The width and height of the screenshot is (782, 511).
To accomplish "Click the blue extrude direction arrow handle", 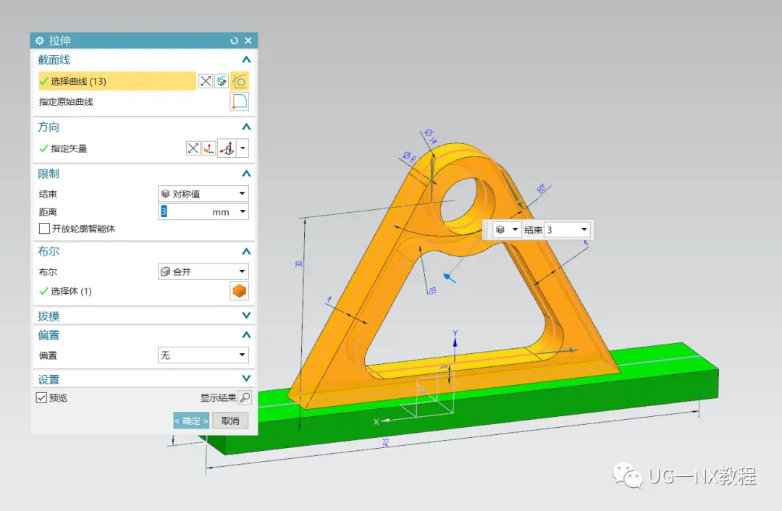I will point(450,277).
